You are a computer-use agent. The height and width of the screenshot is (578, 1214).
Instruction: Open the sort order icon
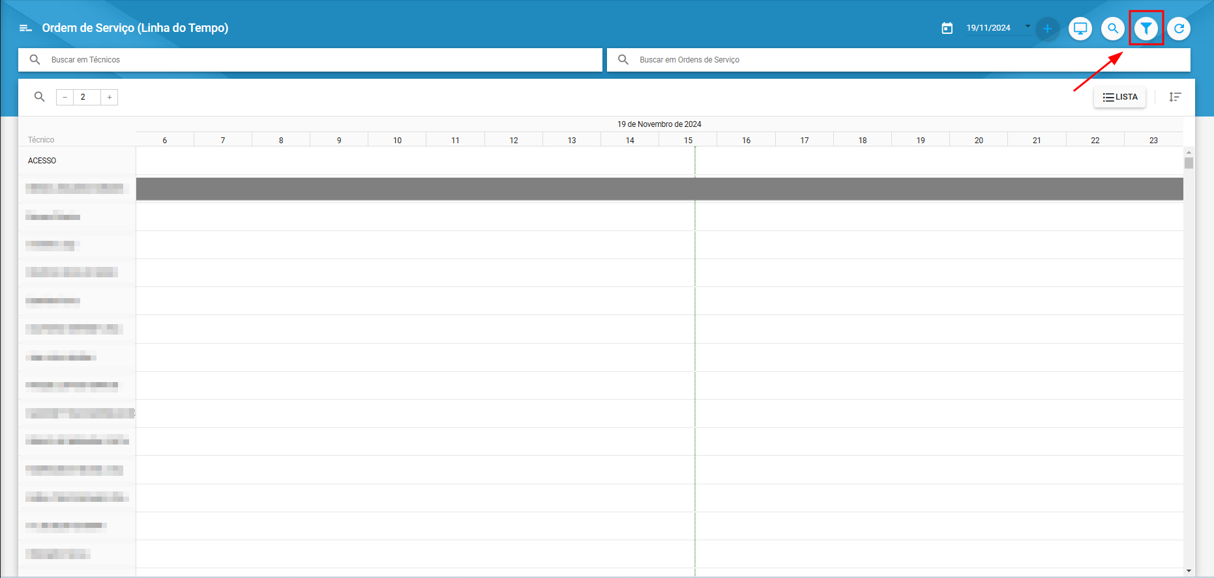pyautogui.click(x=1175, y=97)
